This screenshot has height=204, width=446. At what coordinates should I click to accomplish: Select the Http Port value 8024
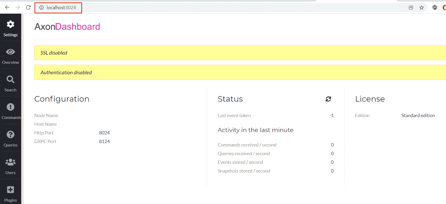(104, 133)
